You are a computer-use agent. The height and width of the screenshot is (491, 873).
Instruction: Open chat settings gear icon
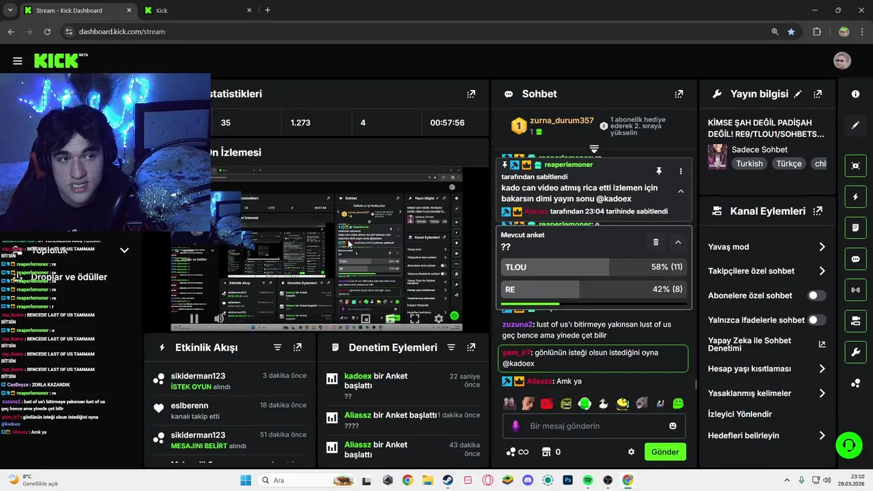pos(631,451)
